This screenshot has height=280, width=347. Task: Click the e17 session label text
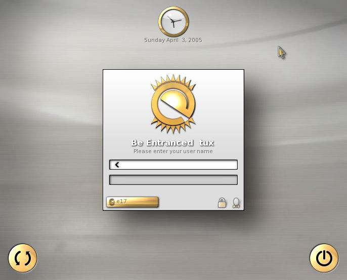121,201
